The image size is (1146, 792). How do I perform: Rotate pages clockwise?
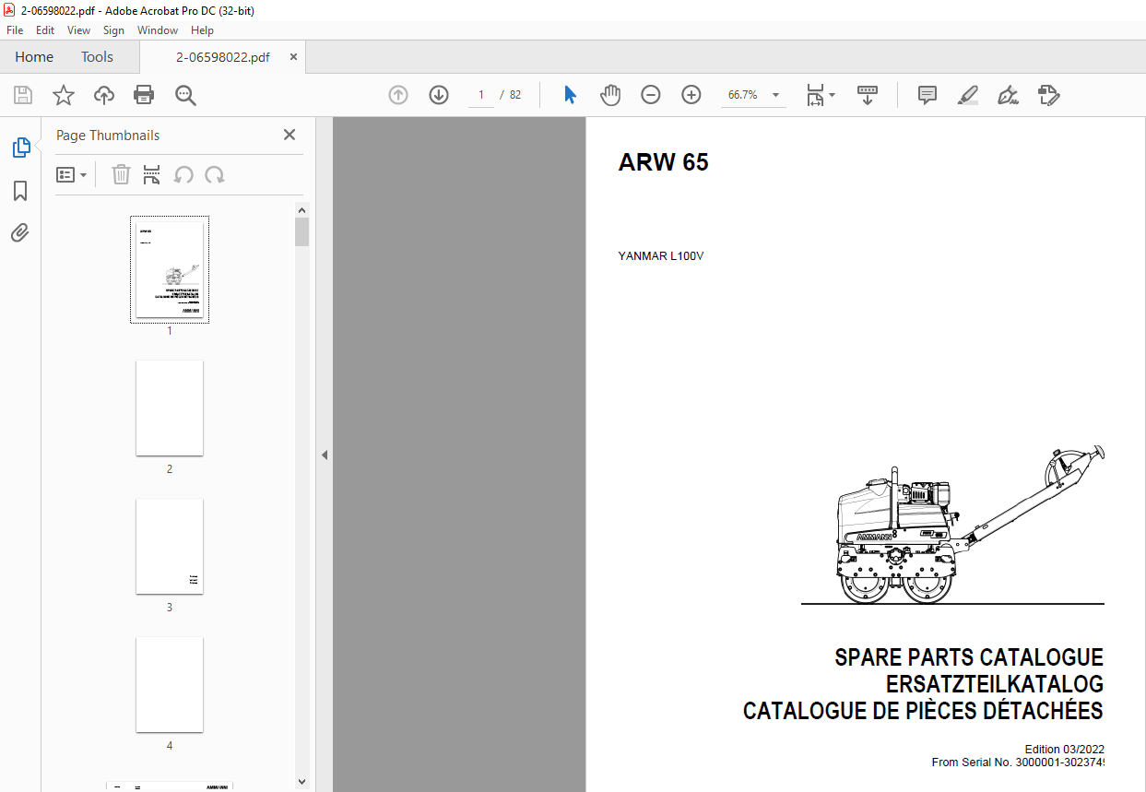click(x=215, y=174)
